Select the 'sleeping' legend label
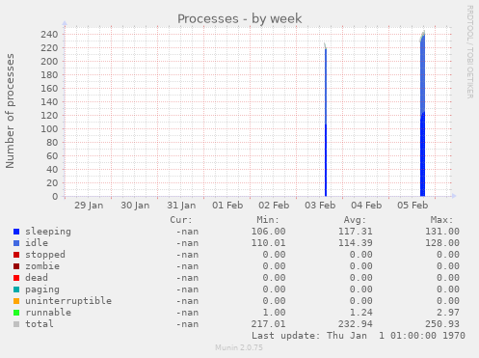This screenshot has height=358, width=479. point(48,232)
